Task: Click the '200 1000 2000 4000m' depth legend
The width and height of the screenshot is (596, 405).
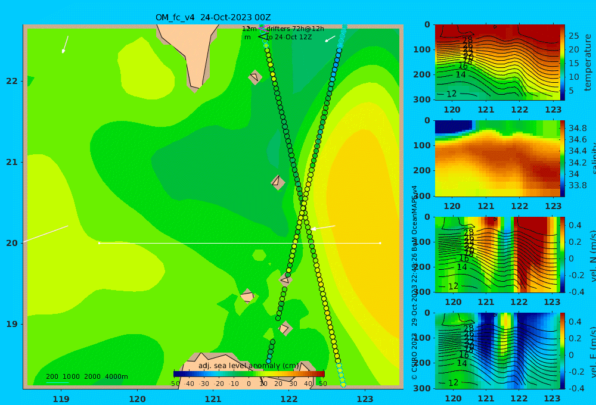Action: tap(86, 376)
